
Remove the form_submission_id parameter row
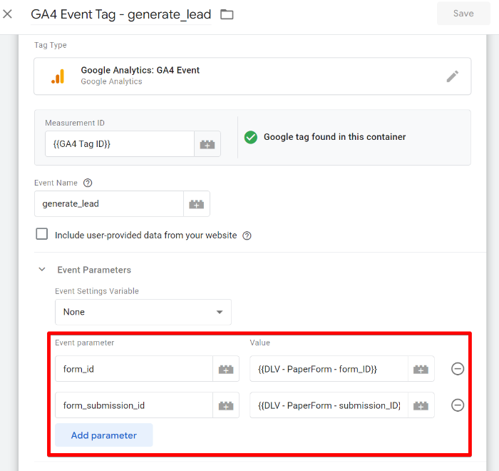coord(458,405)
